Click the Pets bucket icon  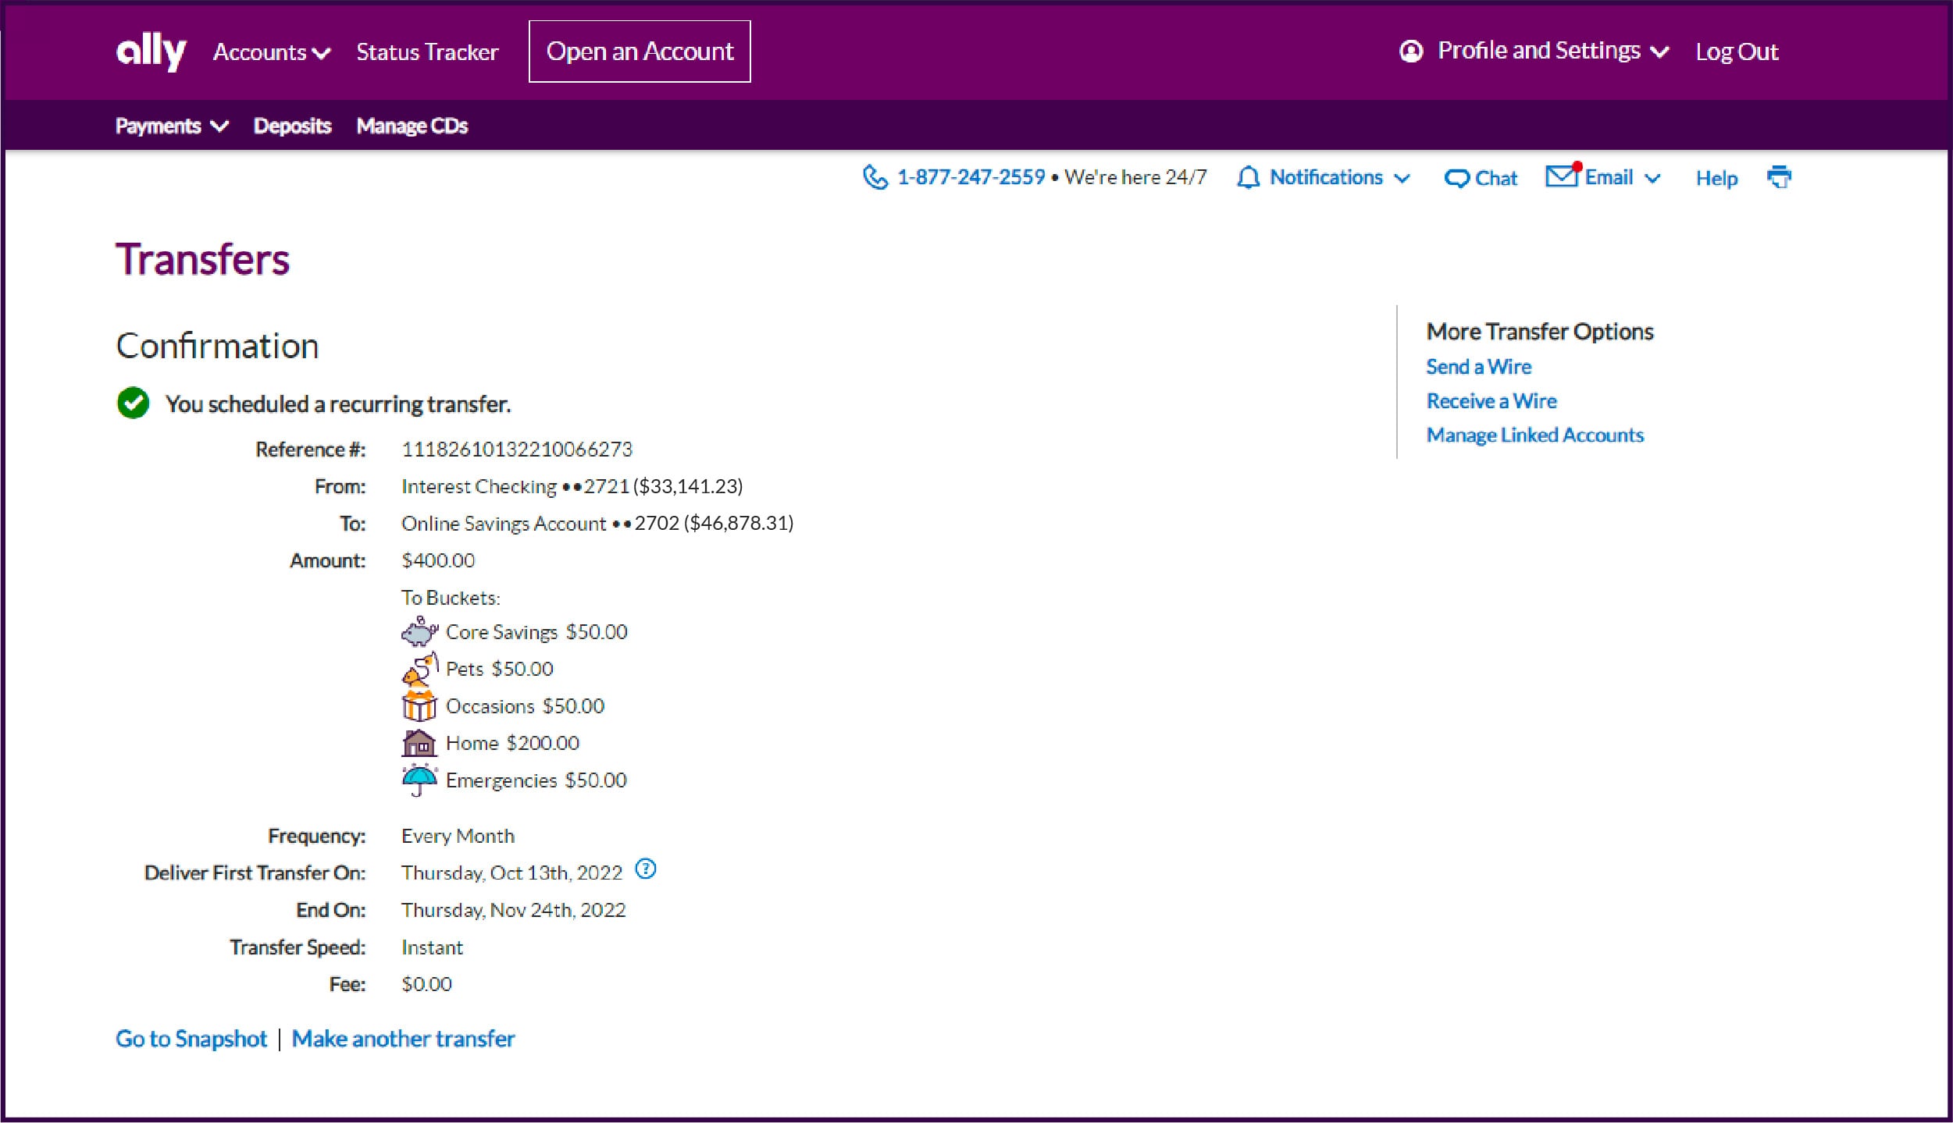click(419, 667)
